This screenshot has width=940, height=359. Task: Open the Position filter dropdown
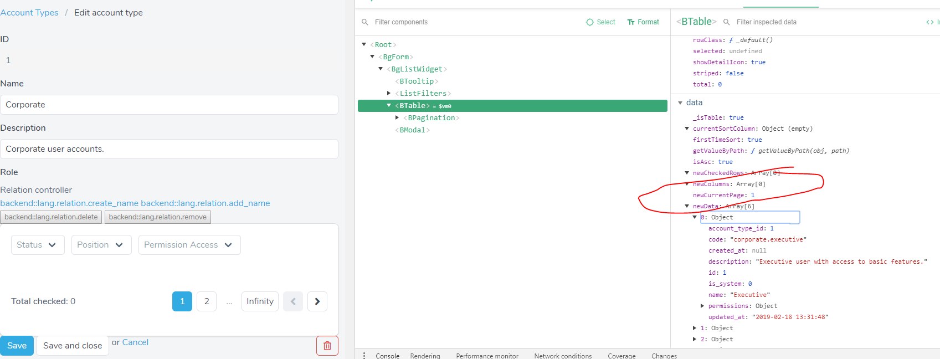pyautogui.click(x=101, y=245)
